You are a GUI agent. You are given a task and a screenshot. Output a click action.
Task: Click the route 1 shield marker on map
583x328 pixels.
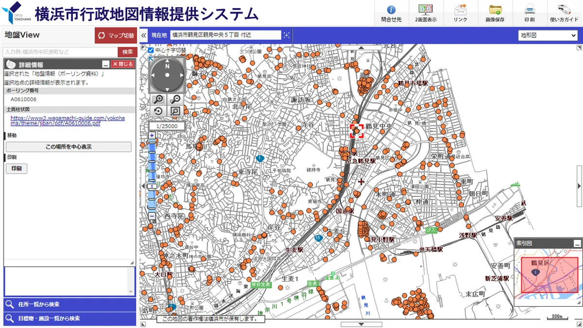[260, 158]
